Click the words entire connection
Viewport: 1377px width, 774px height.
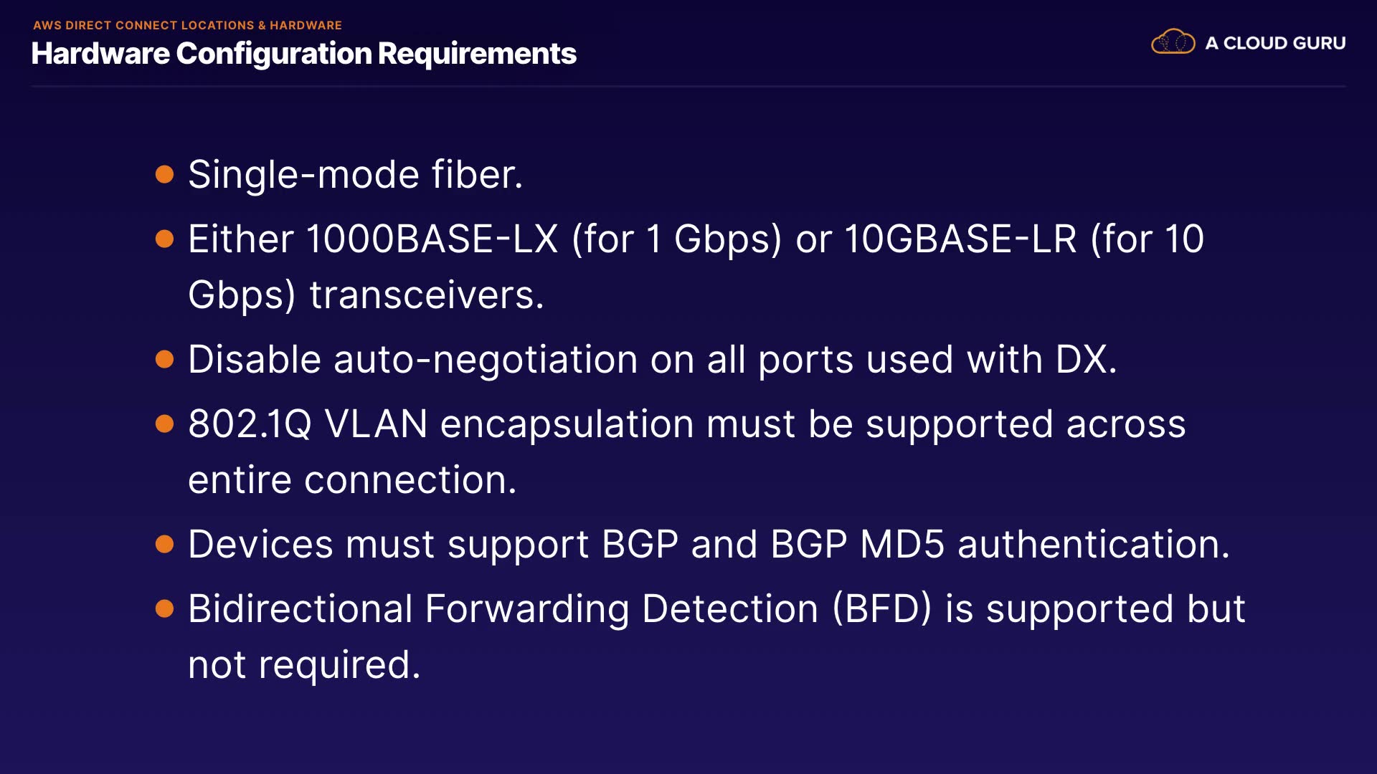pyautogui.click(x=351, y=480)
